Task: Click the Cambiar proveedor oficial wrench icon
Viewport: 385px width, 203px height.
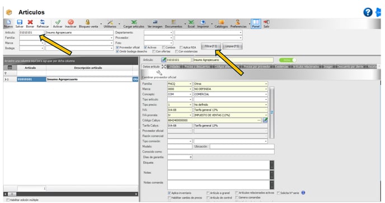Action: pyautogui.click(x=159, y=73)
